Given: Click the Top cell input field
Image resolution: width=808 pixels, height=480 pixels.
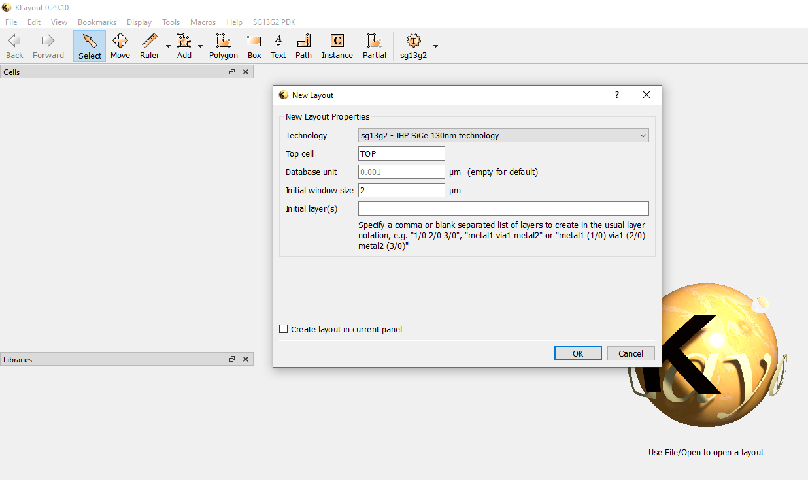Looking at the screenshot, I should click(x=401, y=153).
